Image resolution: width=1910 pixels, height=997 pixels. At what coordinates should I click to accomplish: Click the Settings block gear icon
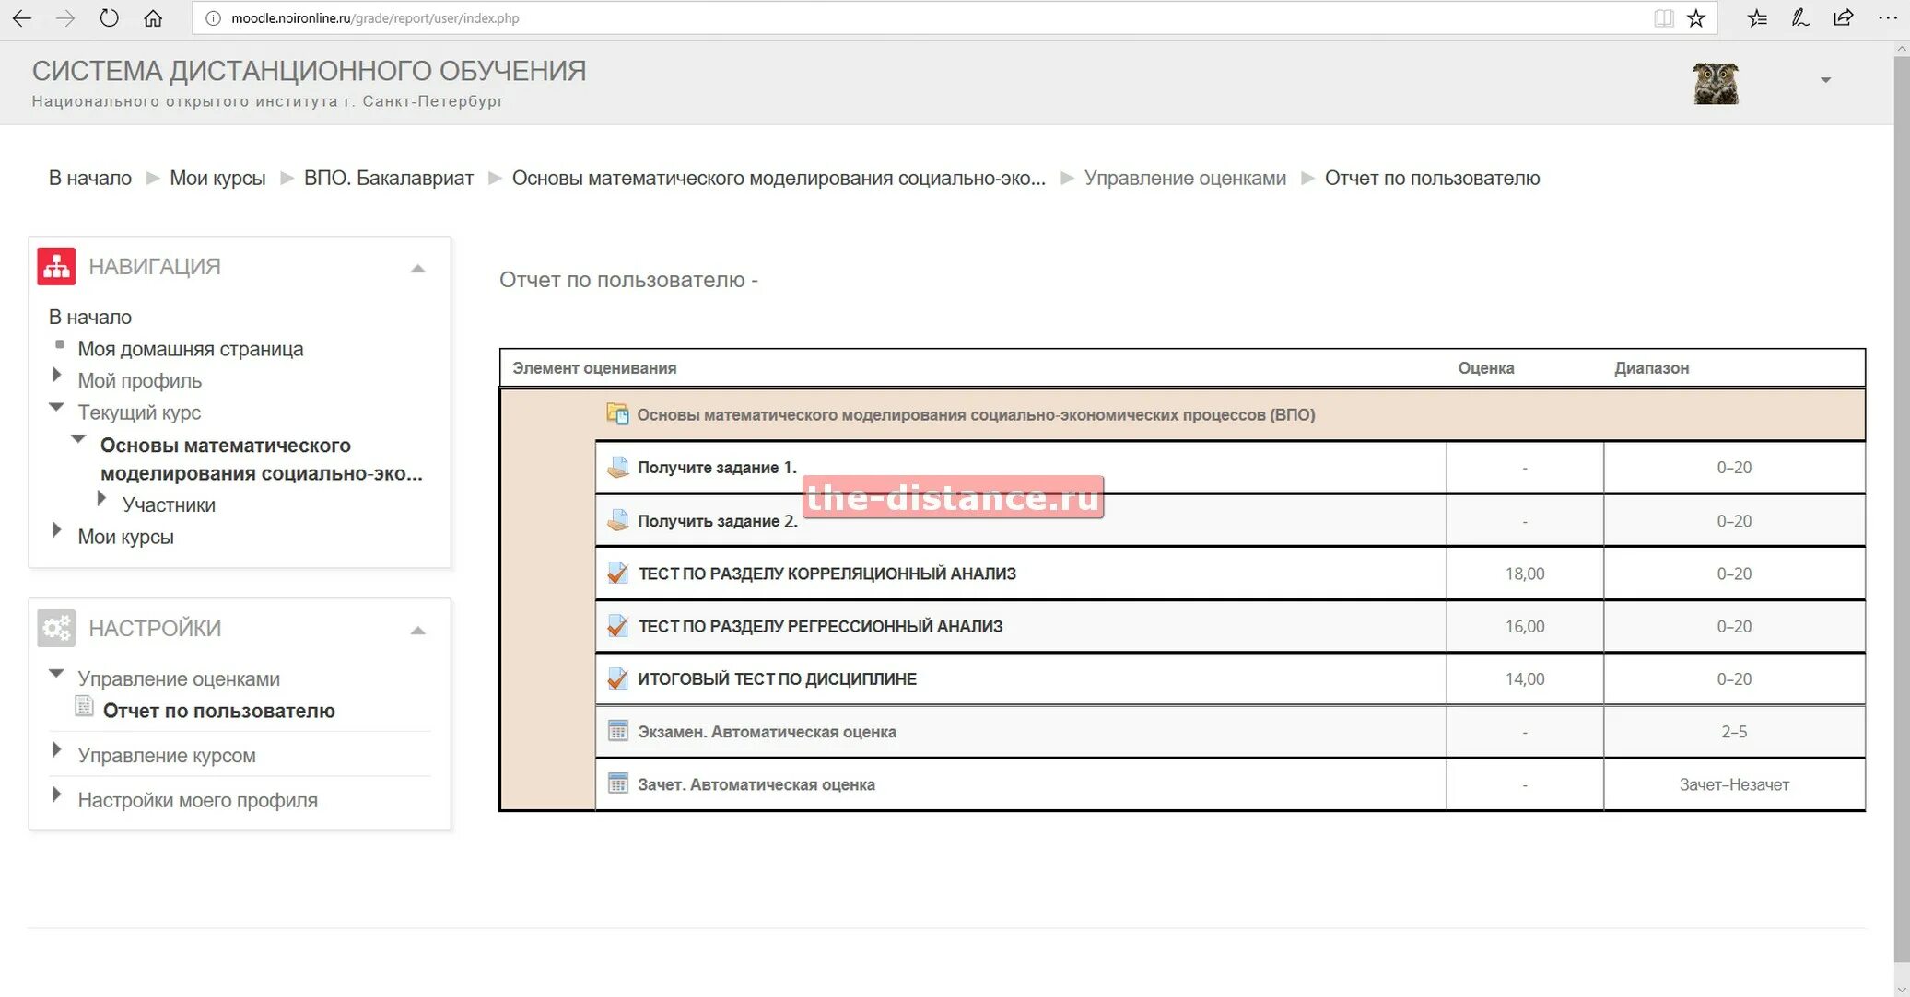56,628
